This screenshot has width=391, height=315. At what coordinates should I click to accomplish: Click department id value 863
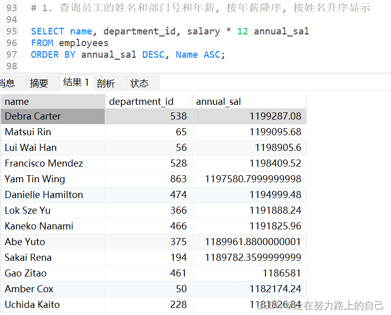(x=148, y=179)
